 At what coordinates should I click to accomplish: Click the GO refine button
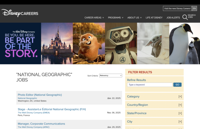tap(177, 85)
